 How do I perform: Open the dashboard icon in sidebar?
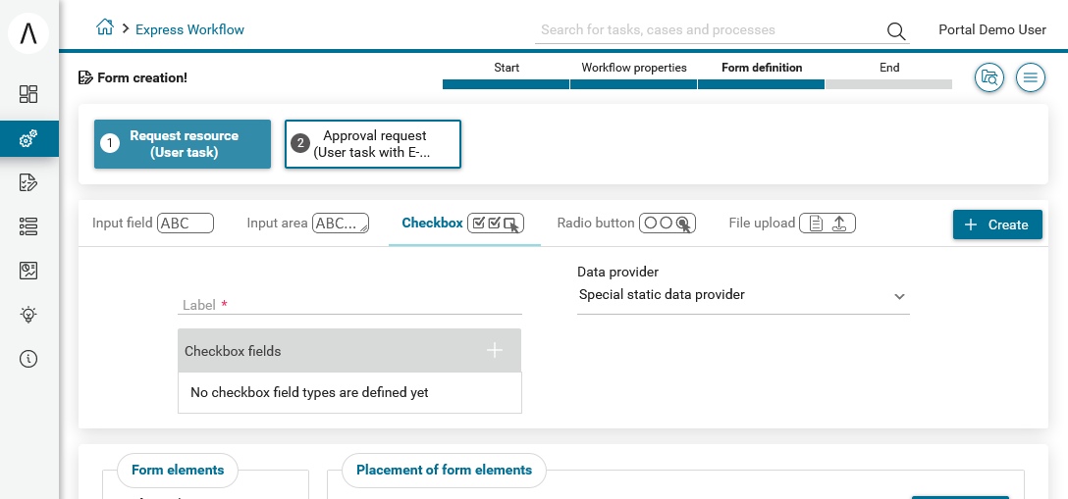[x=28, y=94]
